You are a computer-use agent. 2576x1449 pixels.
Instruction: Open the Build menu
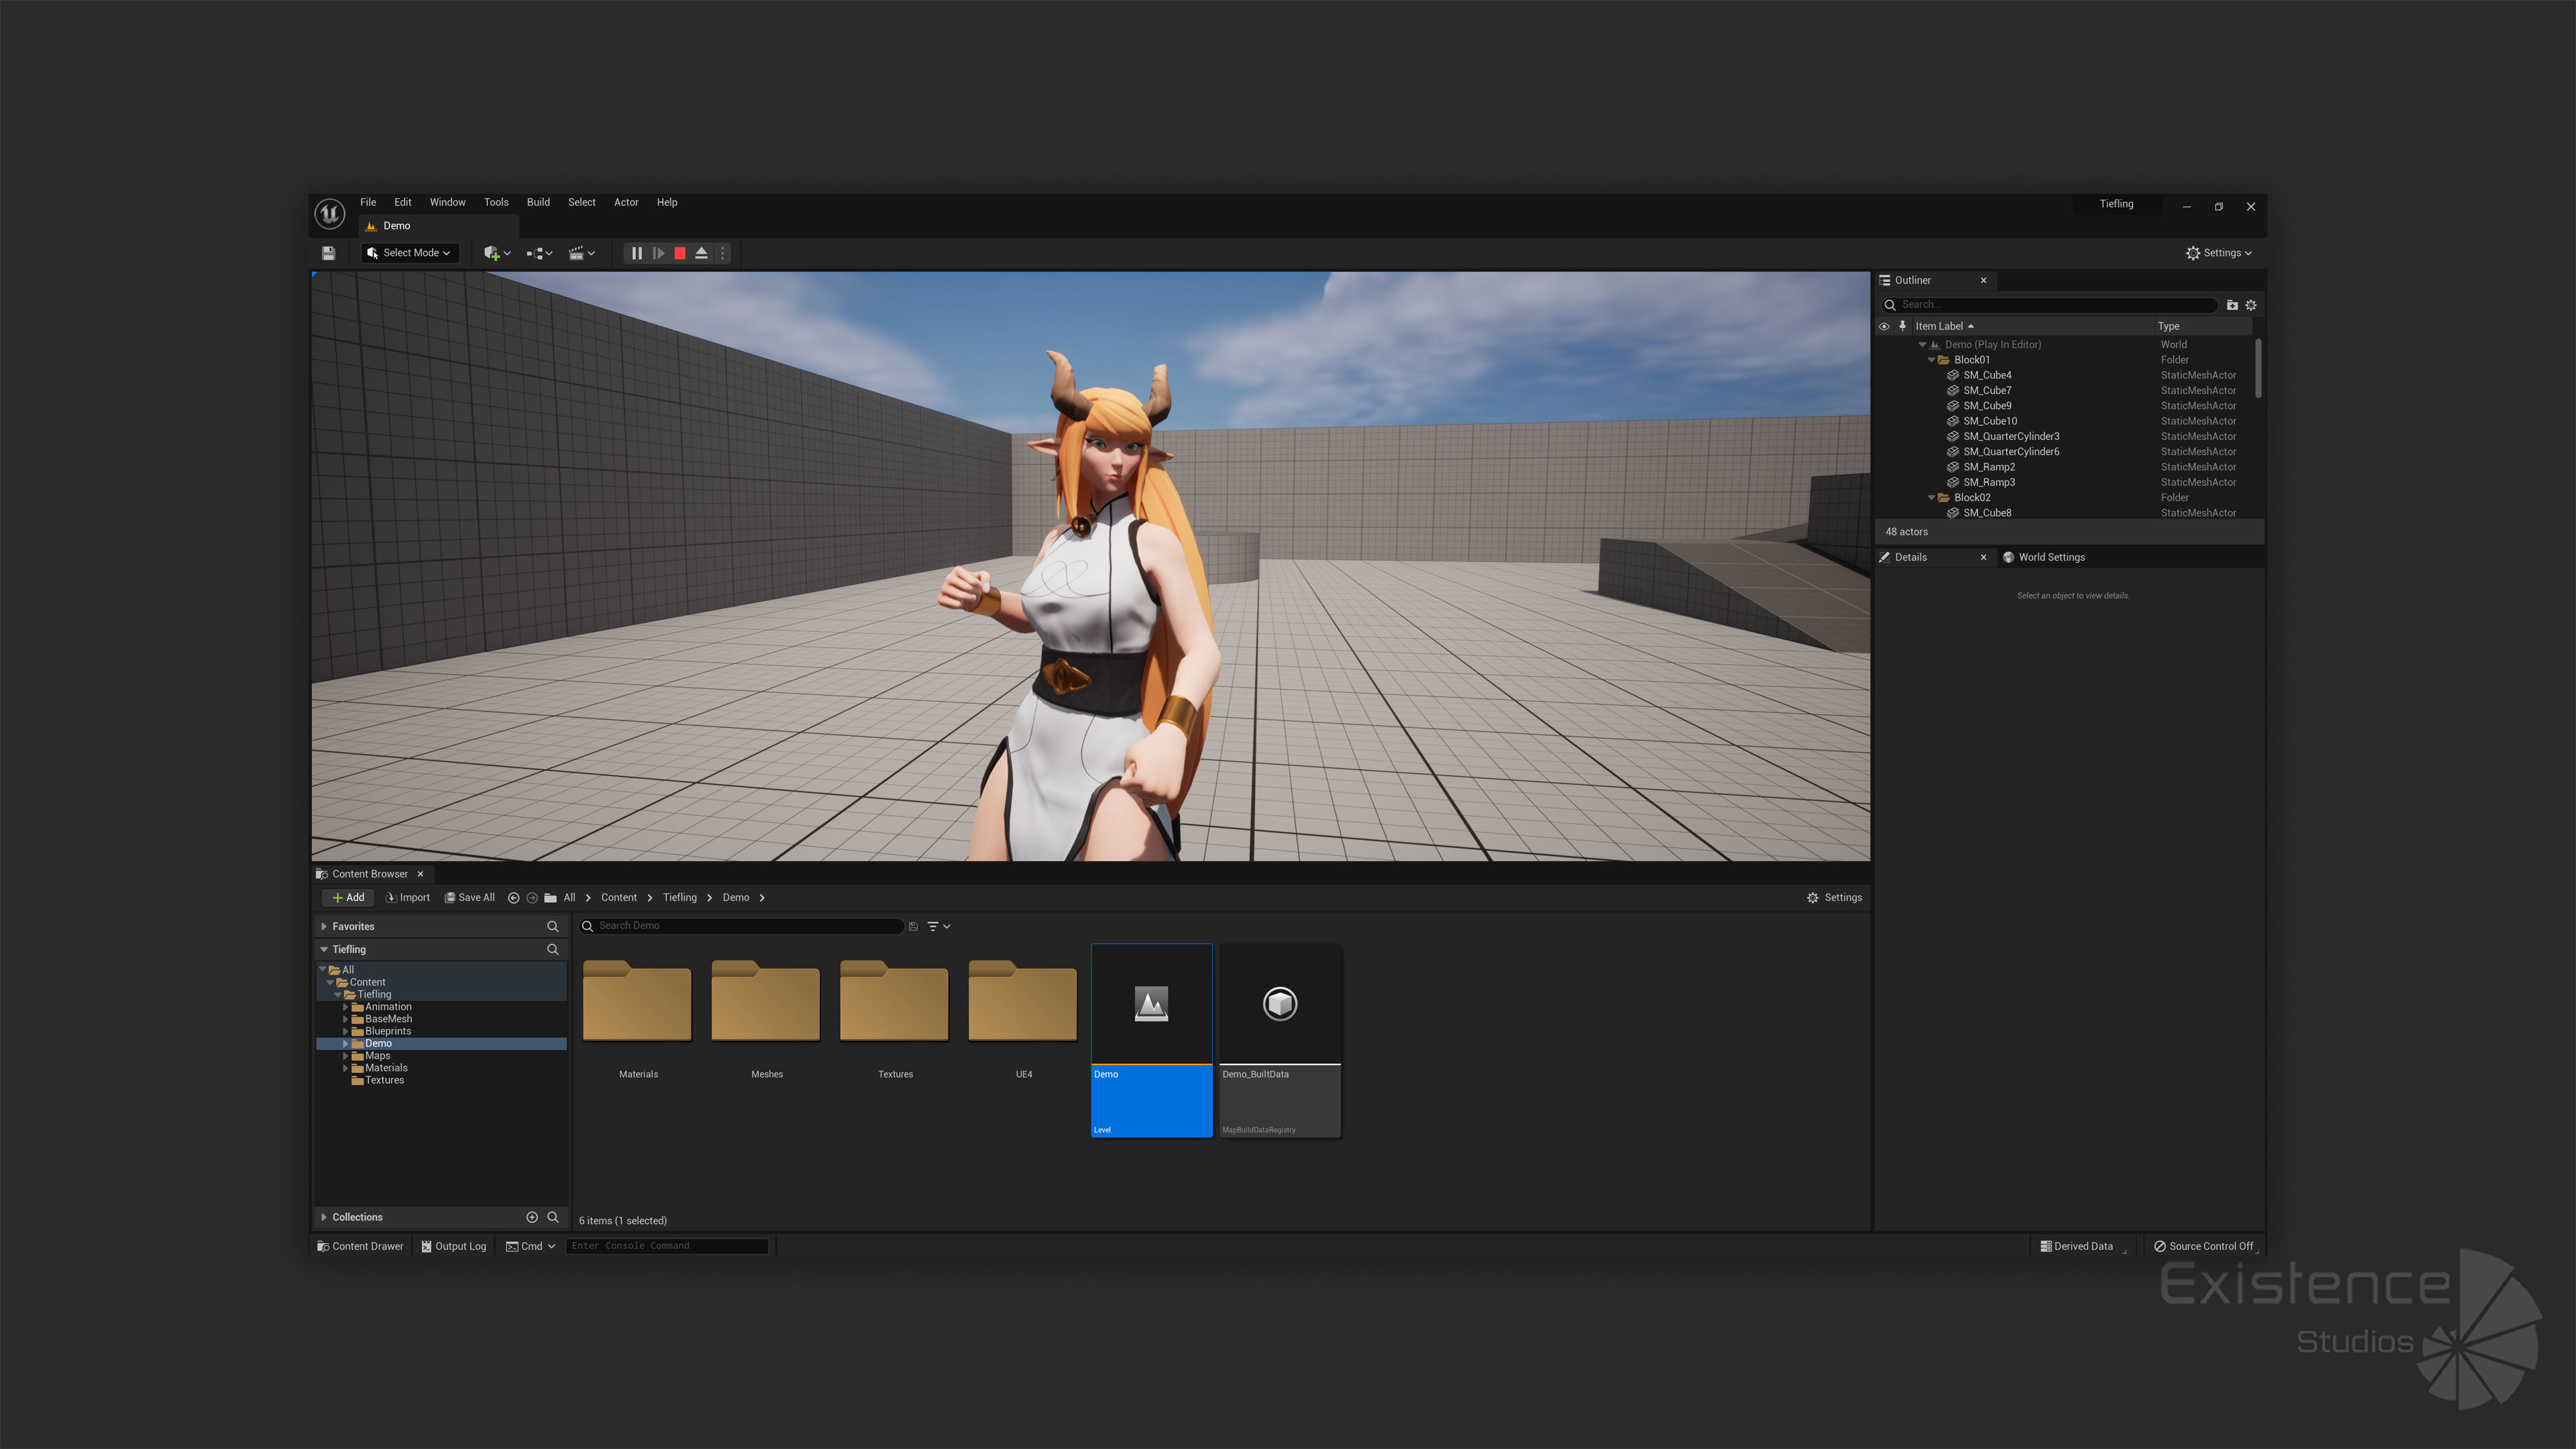538,202
